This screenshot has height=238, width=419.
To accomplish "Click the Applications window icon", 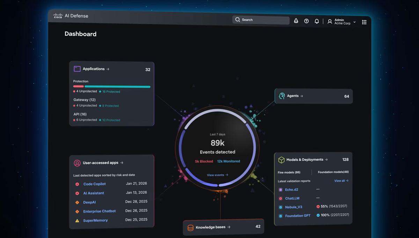I will [x=77, y=69].
